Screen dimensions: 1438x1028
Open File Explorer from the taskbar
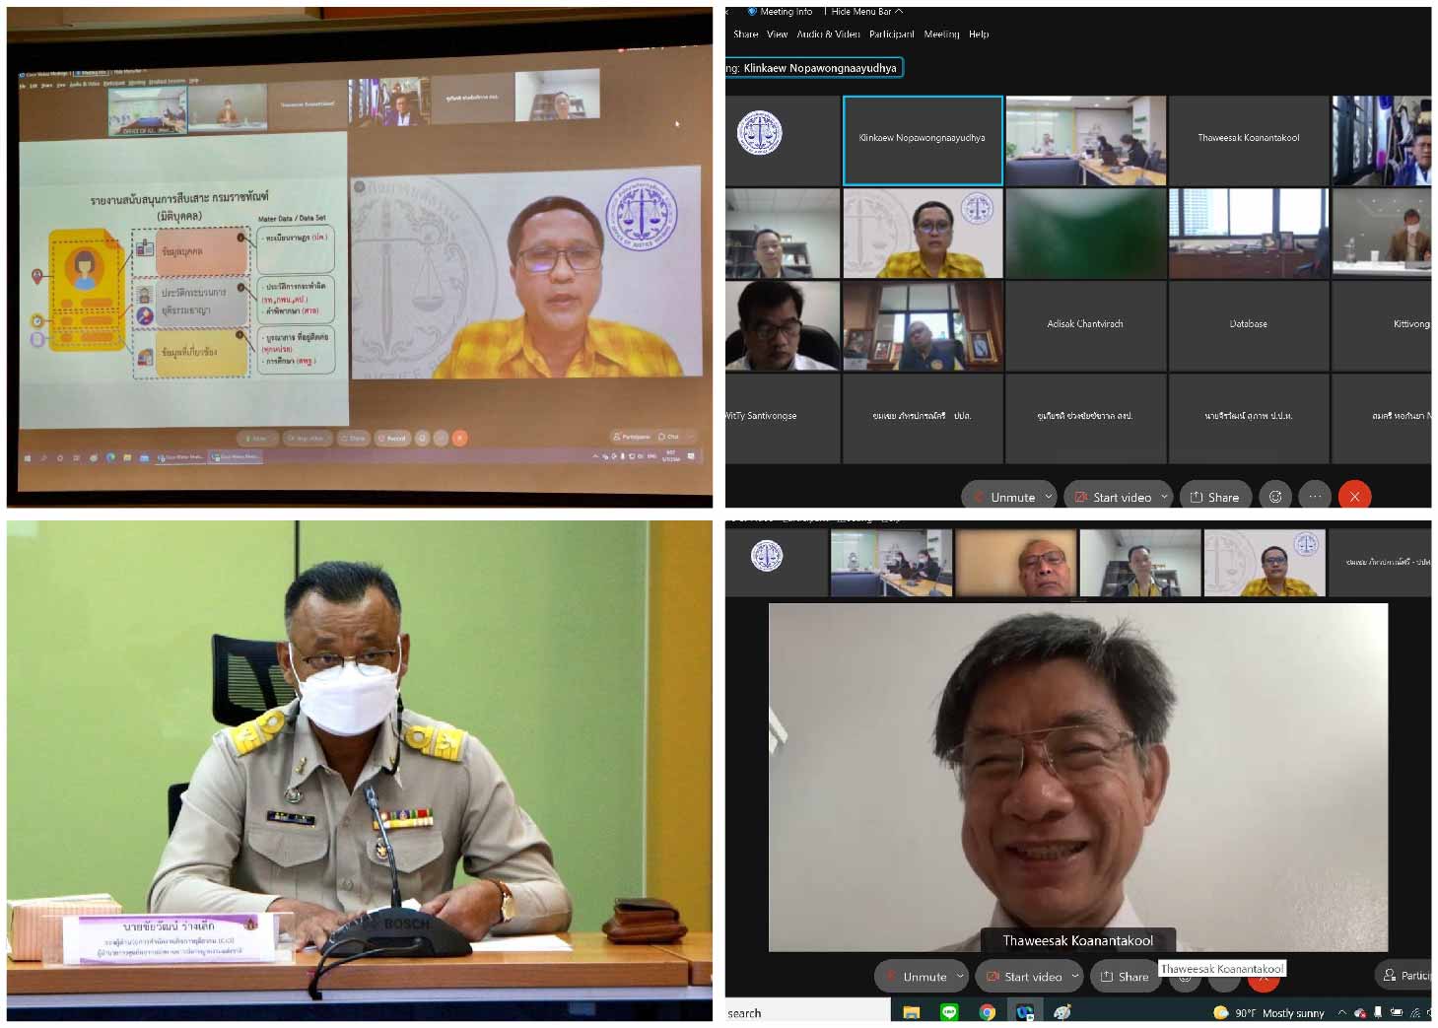point(912,1012)
